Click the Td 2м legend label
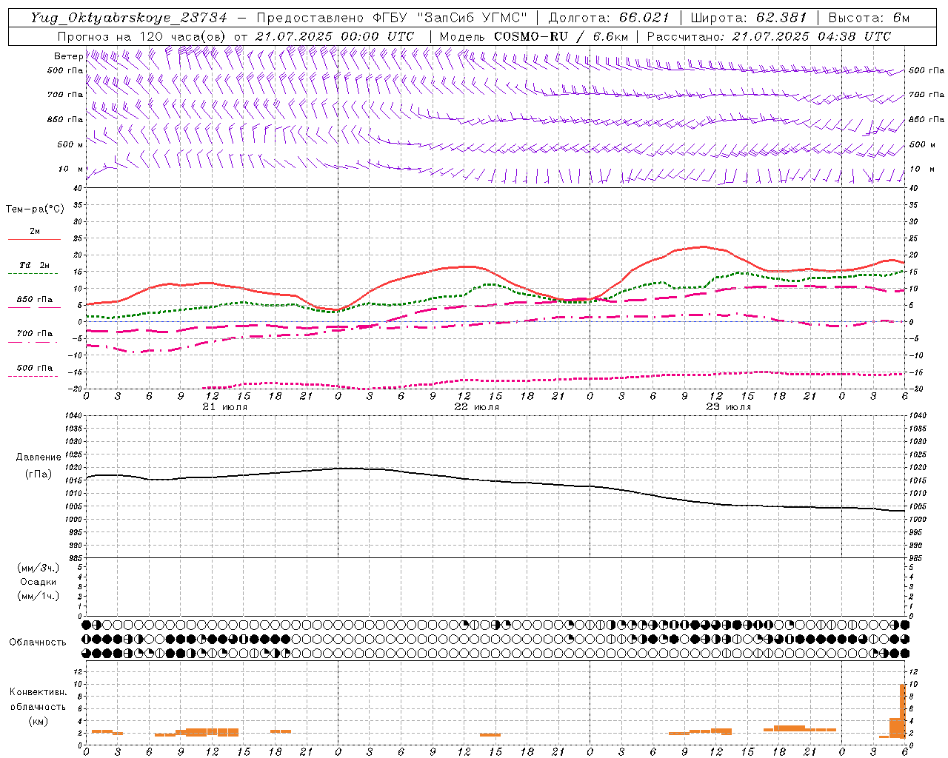This screenshot has width=948, height=758. tap(34, 265)
